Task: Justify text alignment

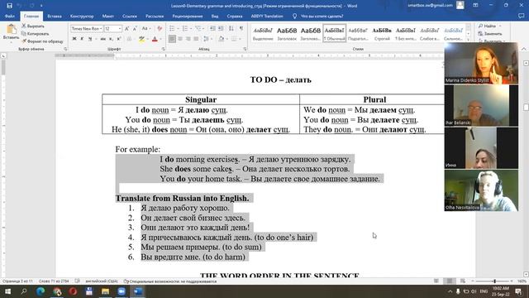Action: [196, 39]
